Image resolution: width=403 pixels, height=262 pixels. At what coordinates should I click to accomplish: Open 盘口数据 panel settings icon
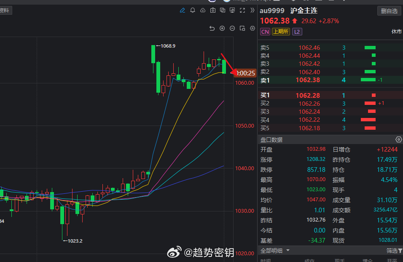(398, 139)
